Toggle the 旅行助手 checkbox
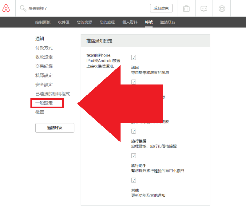The width and height of the screenshot is (246, 208). pyautogui.click(x=133, y=156)
